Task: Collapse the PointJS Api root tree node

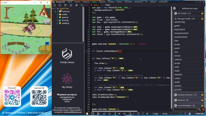Action: point(53,9)
